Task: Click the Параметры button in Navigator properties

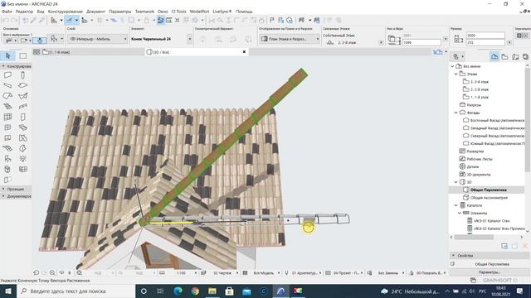Action: click(490, 272)
